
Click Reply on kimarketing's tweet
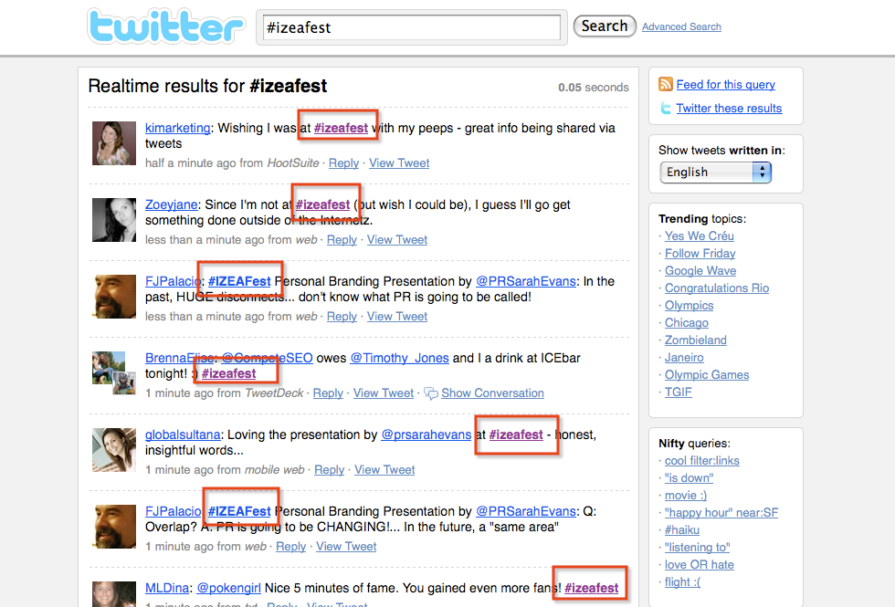pos(343,163)
